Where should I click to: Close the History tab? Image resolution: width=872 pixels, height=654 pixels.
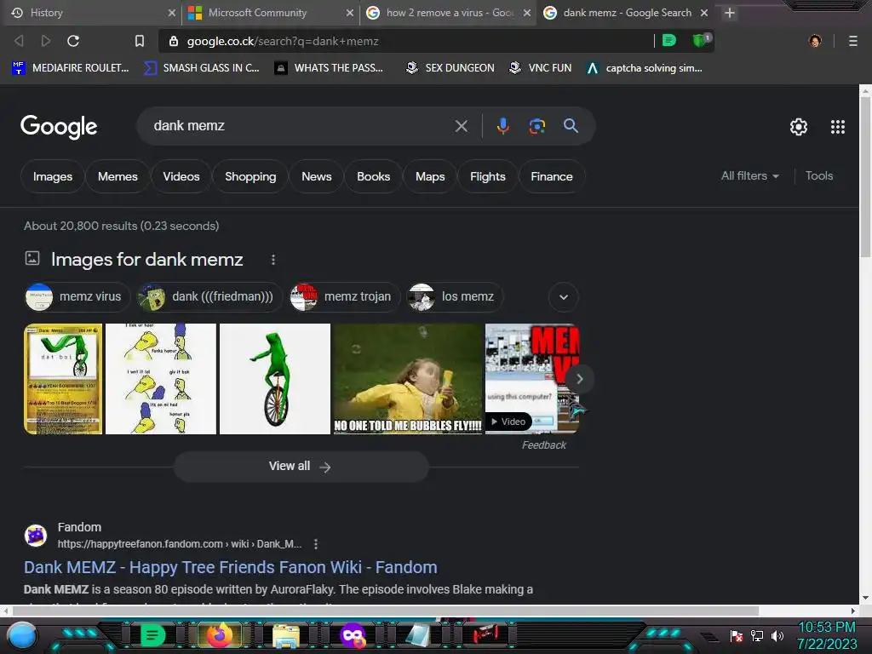pos(172,13)
